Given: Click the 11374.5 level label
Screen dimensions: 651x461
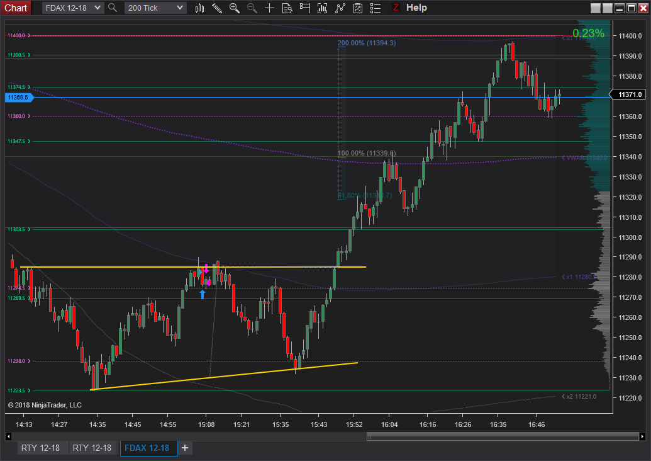Looking at the screenshot, I should pyautogui.click(x=19, y=87).
